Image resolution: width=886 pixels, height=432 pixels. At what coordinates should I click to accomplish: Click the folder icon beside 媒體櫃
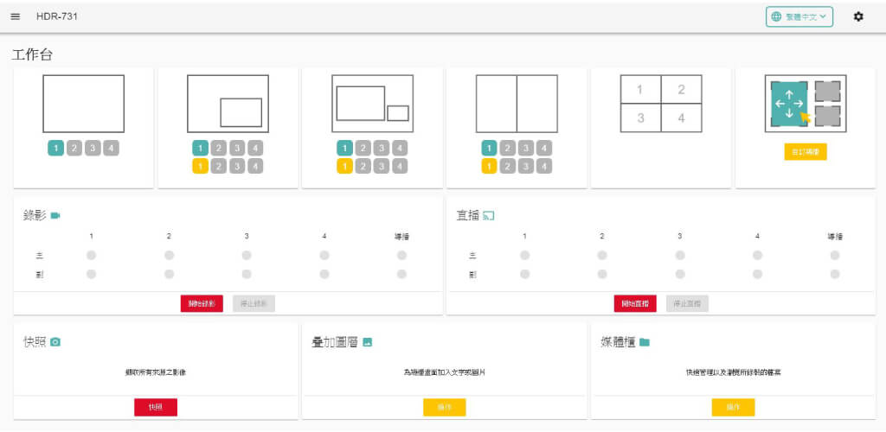pyautogui.click(x=645, y=342)
